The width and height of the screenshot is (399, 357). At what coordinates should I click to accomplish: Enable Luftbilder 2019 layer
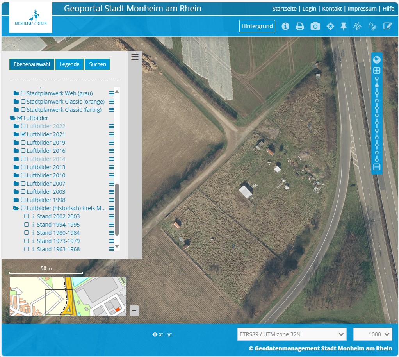click(23, 143)
